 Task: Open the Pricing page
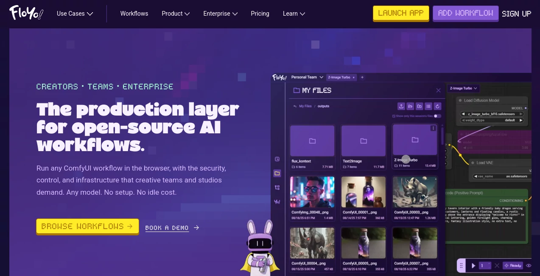point(260,14)
